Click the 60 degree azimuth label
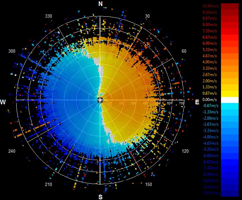 click(x=184, y=51)
